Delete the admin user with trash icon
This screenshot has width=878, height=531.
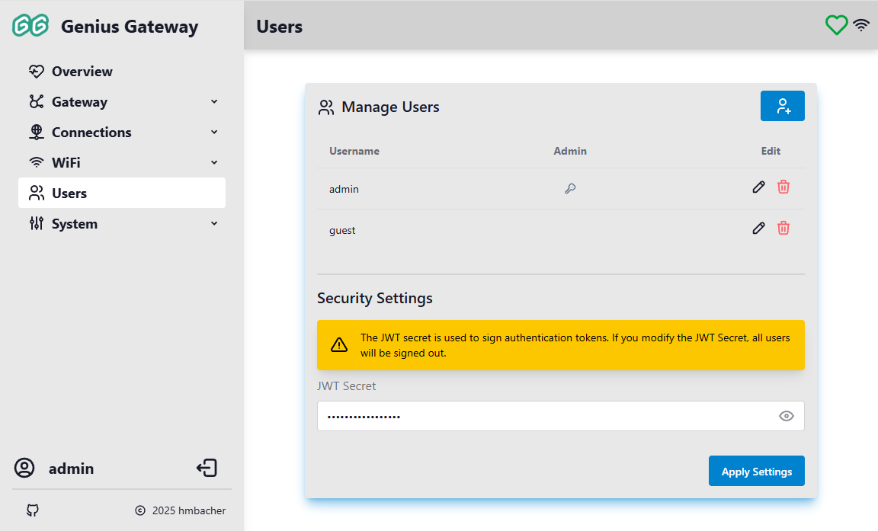[783, 187]
